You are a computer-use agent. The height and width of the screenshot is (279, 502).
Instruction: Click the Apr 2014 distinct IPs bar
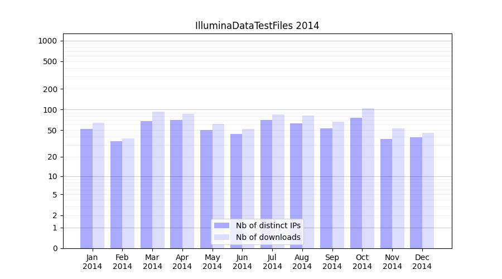pos(176,184)
